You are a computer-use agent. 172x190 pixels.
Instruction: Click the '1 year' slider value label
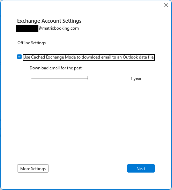pyautogui.click(x=136, y=78)
